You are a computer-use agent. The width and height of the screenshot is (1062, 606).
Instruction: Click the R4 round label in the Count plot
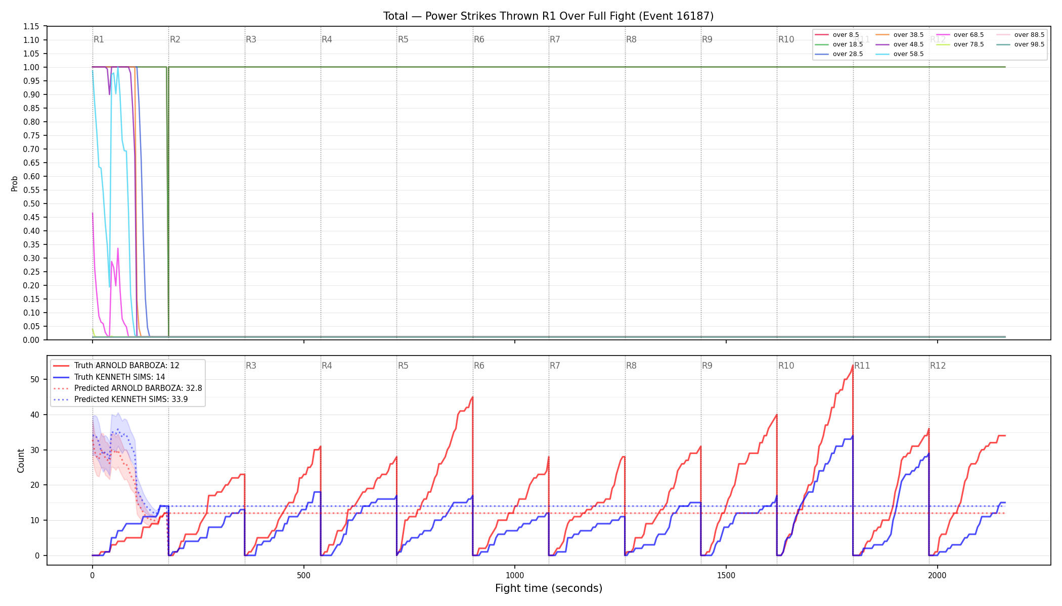[327, 366]
